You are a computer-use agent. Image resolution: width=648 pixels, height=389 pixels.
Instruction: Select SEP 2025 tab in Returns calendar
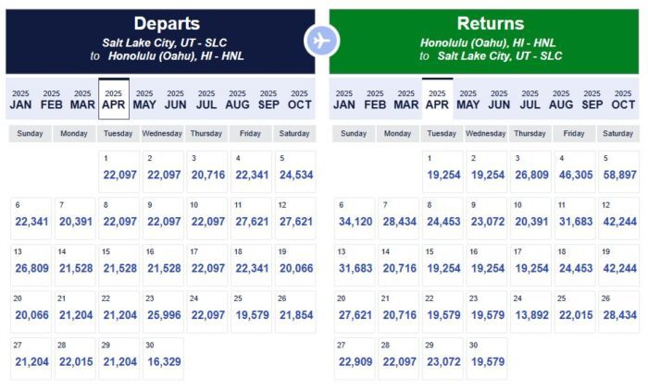coord(592,100)
